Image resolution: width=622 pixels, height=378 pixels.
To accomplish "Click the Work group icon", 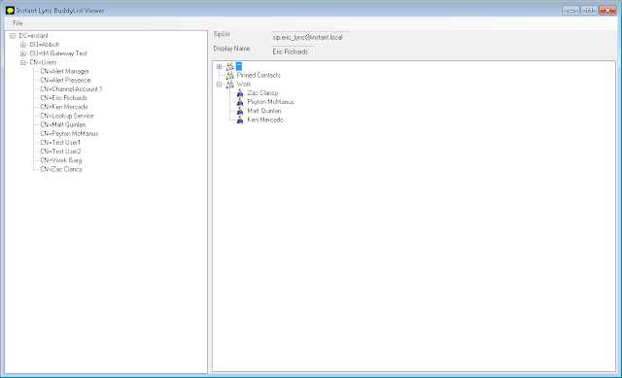I will pos(230,85).
